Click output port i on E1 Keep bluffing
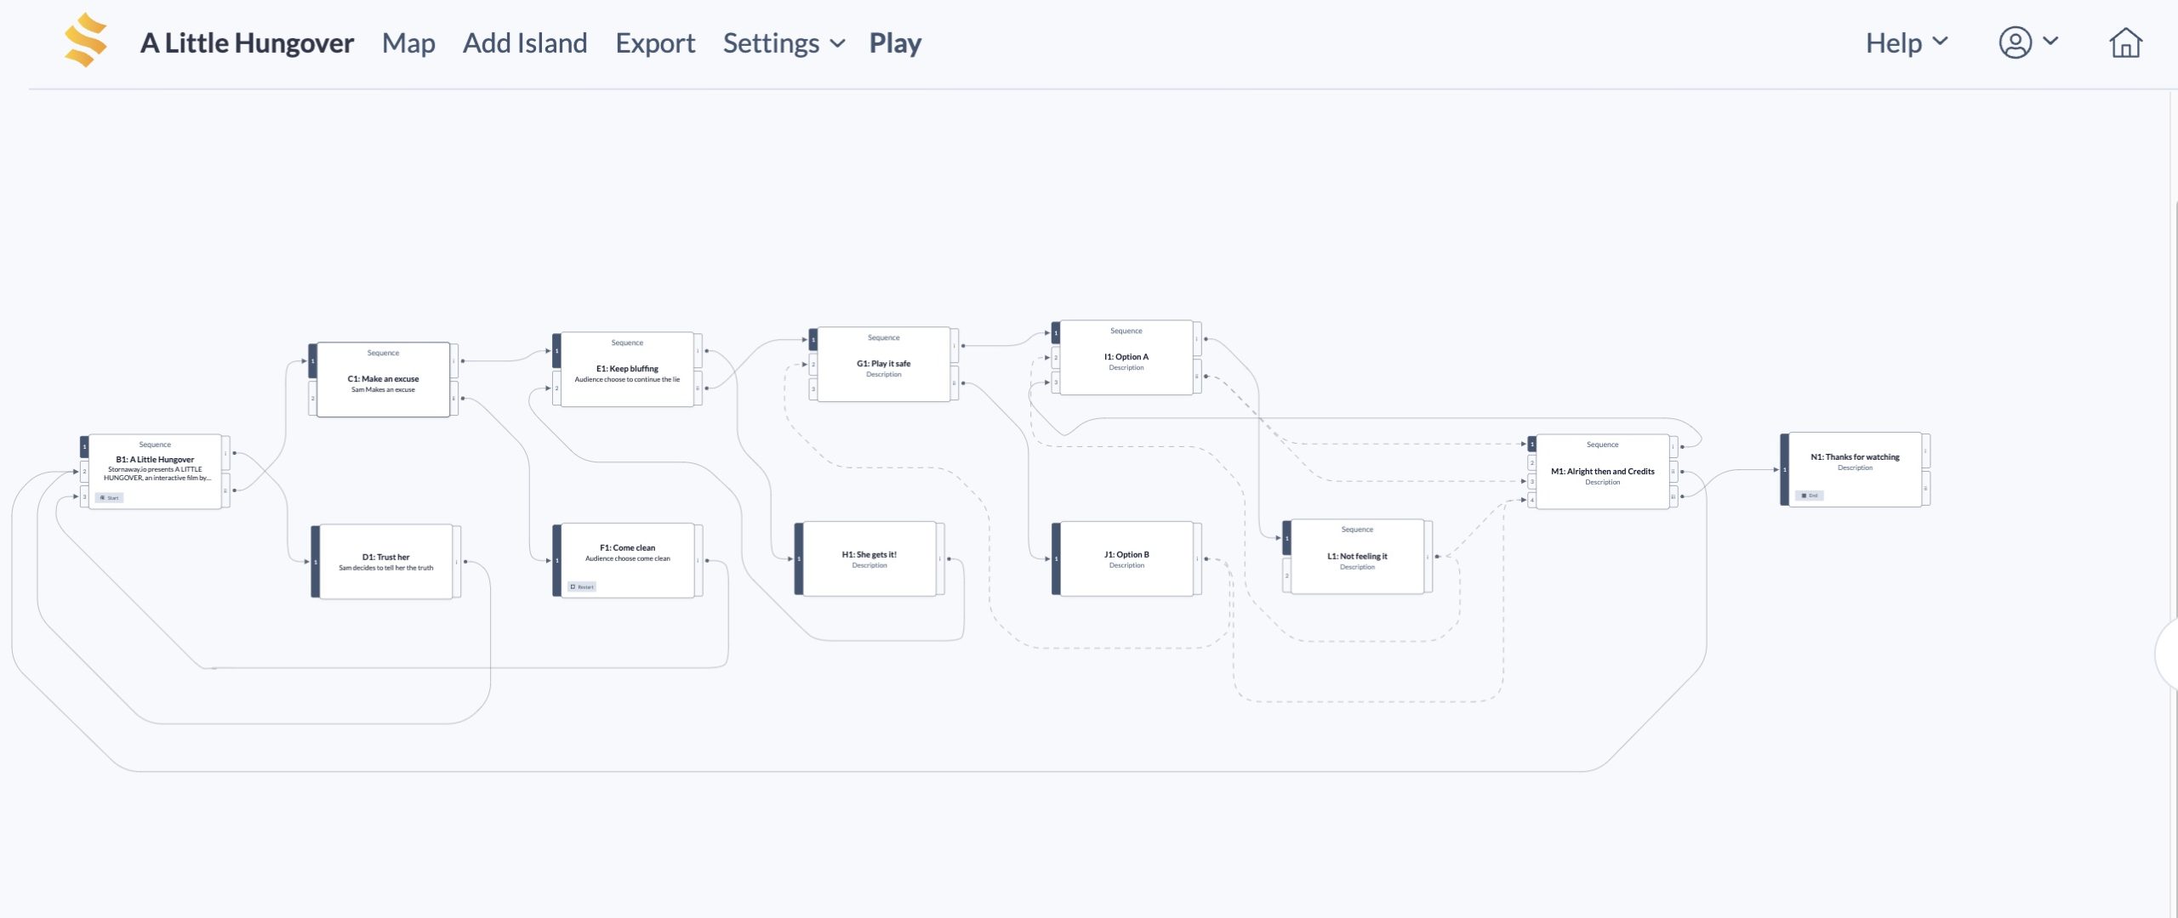The width and height of the screenshot is (2178, 918). point(698,351)
